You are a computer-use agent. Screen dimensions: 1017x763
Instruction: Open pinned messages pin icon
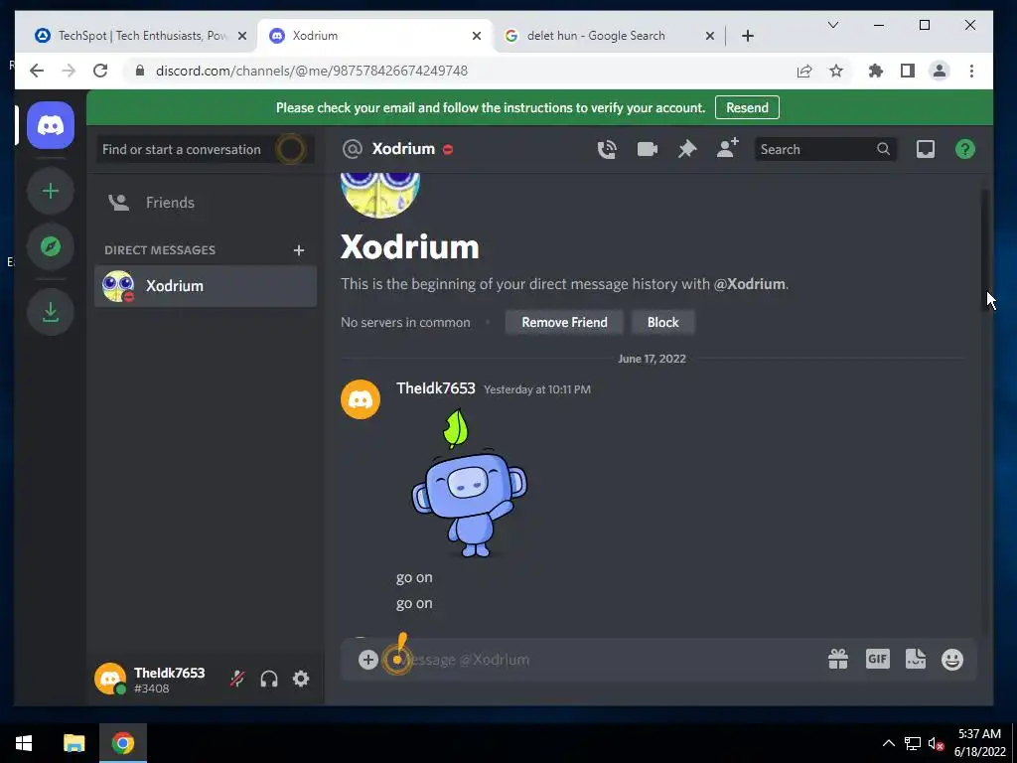point(687,149)
